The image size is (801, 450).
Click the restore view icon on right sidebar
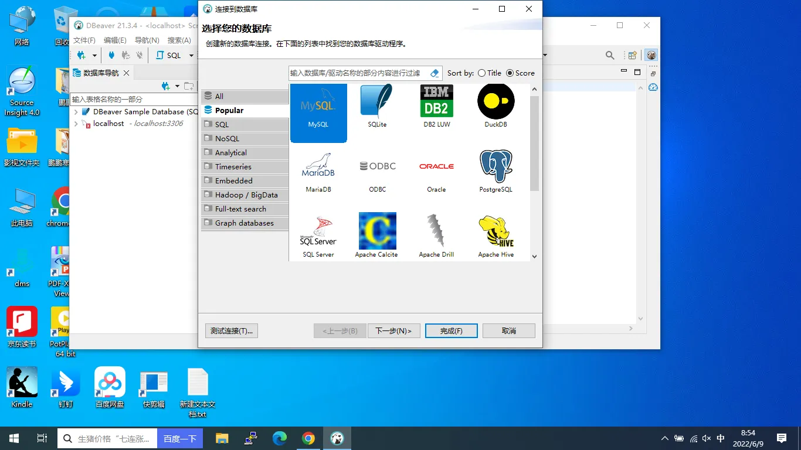pos(653,74)
